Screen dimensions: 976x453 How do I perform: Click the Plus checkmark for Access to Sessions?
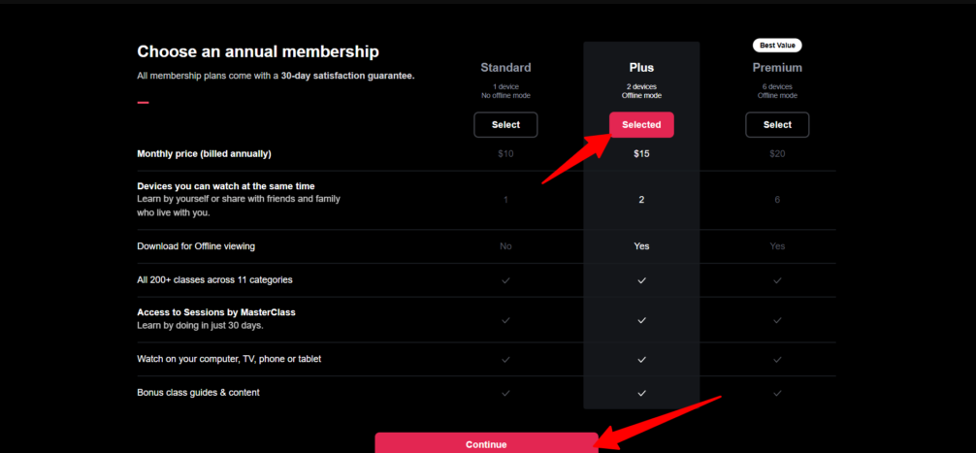pos(641,319)
